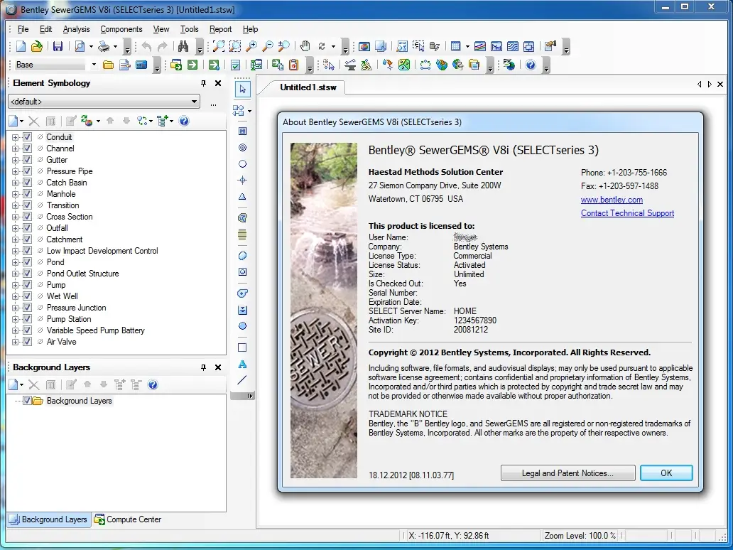Select the hand Pan tool

[x=305, y=47]
